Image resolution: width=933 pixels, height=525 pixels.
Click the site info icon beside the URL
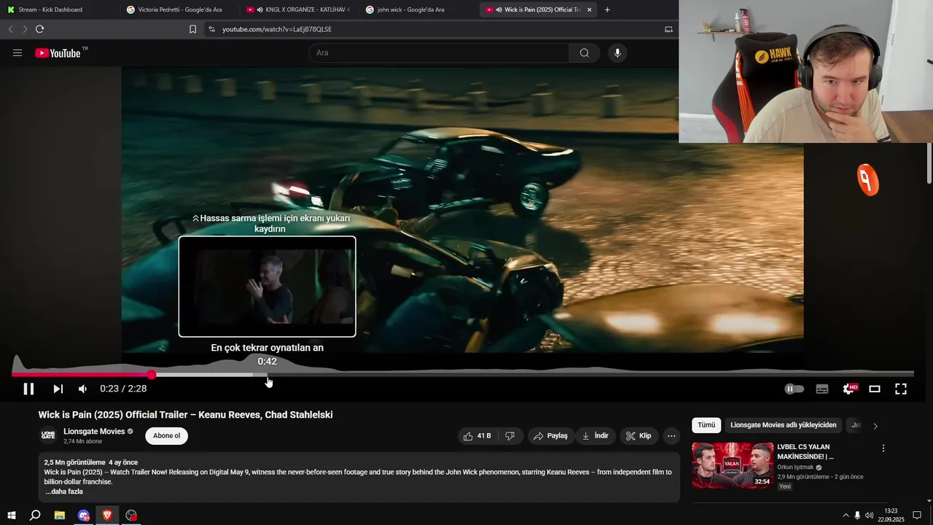(x=211, y=29)
